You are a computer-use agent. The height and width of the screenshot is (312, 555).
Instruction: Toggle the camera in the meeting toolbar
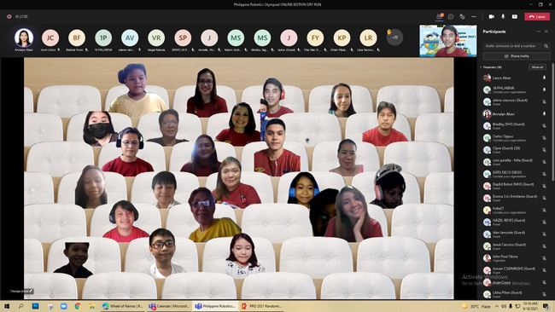pyautogui.click(x=491, y=16)
